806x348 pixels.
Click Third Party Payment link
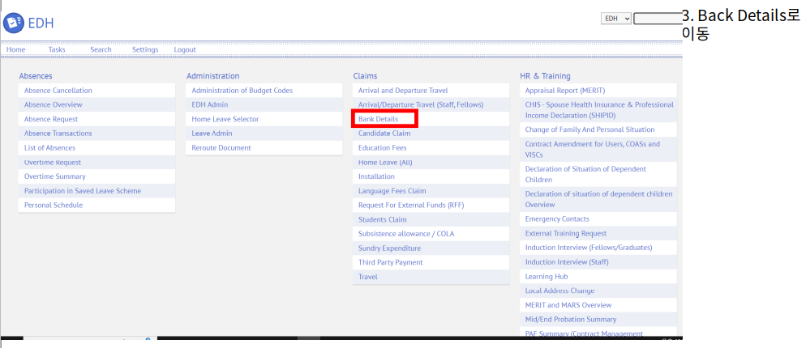click(391, 262)
